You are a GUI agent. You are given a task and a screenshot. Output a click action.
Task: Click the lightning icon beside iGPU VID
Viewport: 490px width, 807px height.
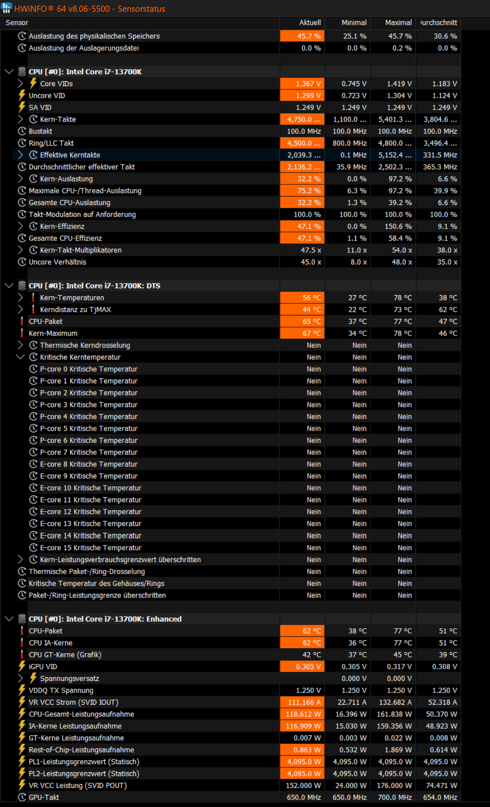click(22, 666)
